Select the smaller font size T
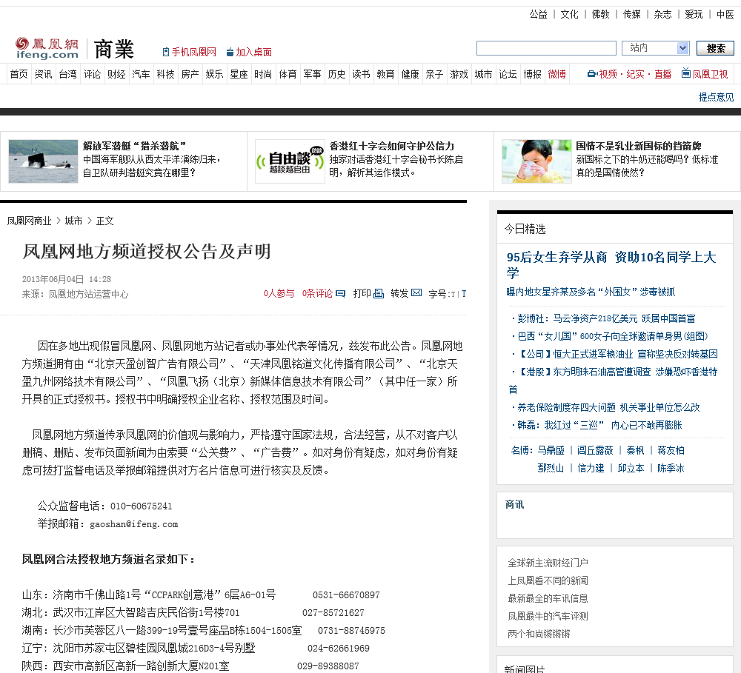Image resolution: width=741 pixels, height=673 pixels. 453,294
